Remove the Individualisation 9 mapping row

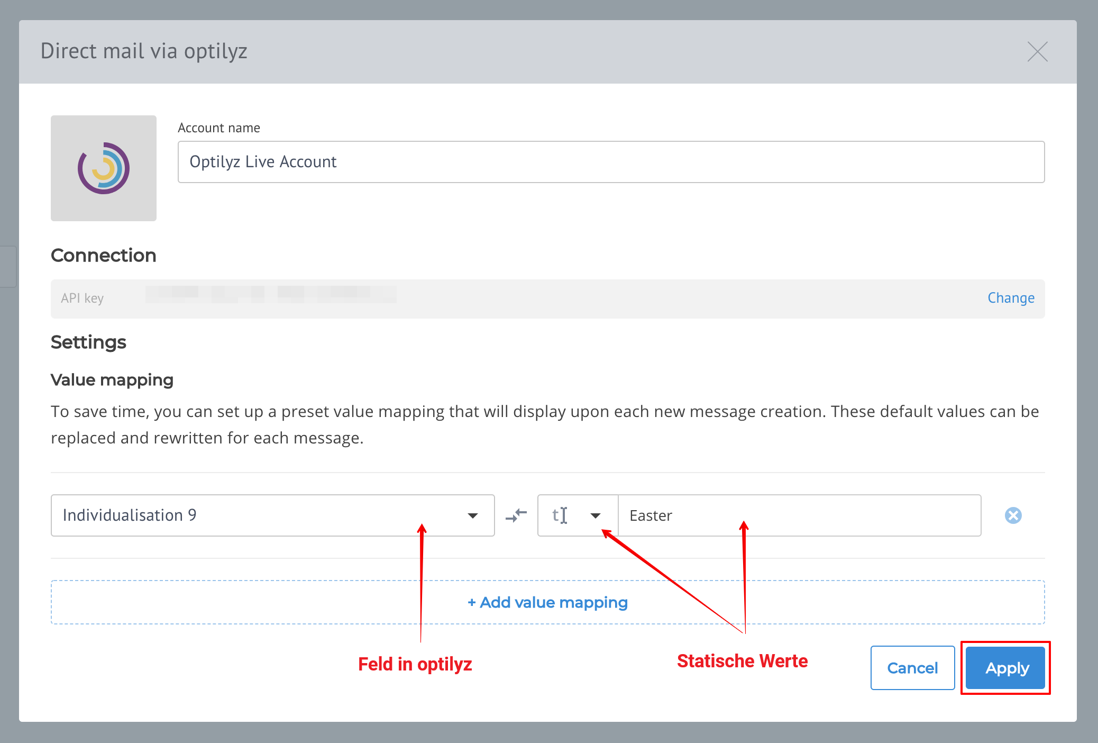tap(1013, 515)
